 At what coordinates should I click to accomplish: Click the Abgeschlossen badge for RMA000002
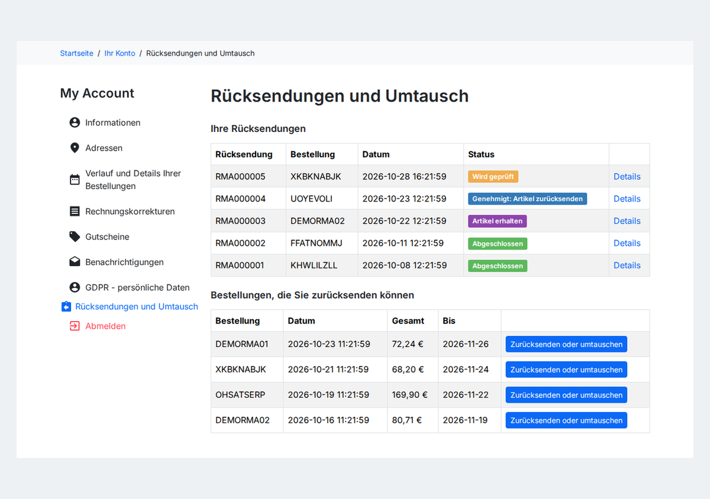(x=498, y=244)
